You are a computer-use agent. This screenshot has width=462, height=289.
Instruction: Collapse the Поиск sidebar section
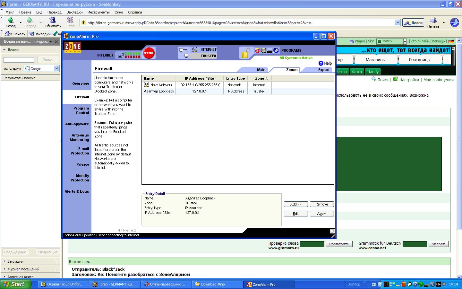coord(4,50)
